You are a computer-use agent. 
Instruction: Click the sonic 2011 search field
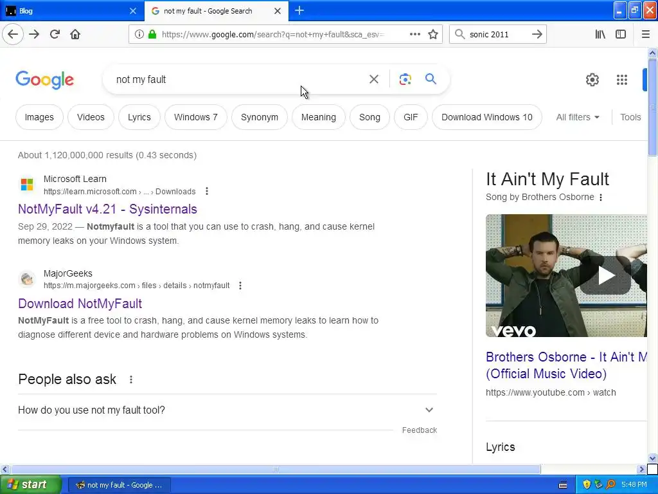(497, 34)
